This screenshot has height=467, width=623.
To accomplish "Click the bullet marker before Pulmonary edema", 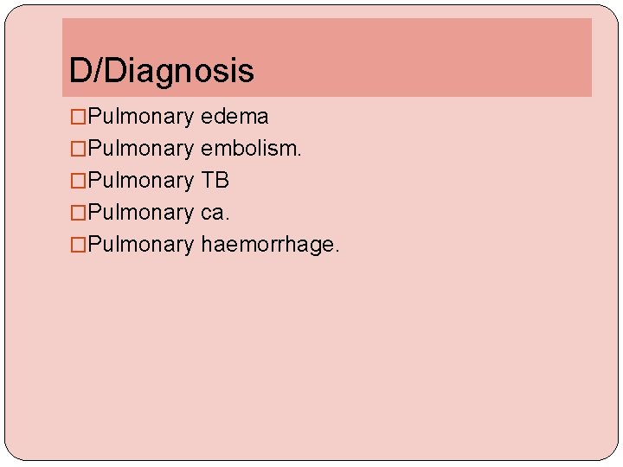I will point(78,117).
